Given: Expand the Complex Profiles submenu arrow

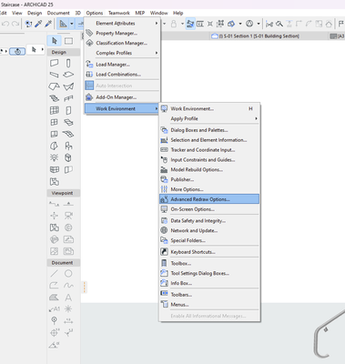Looking at the screenshot, I should point(157,53).
